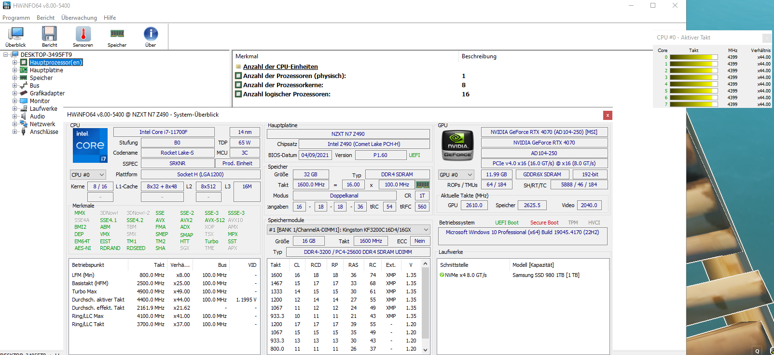
Task: Click the Intel Core i7-11700F name field
Action: [164, 132]
